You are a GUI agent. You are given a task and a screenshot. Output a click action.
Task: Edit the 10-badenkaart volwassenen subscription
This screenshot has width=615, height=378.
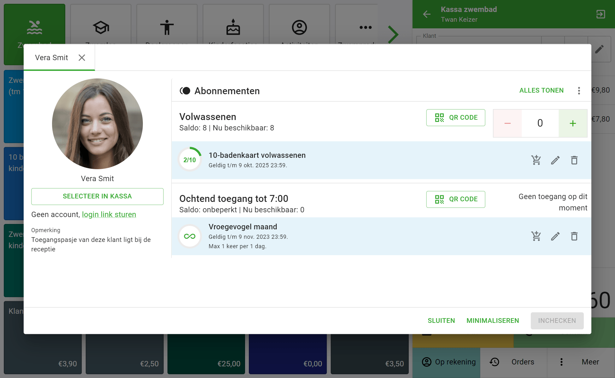(555, 160)
